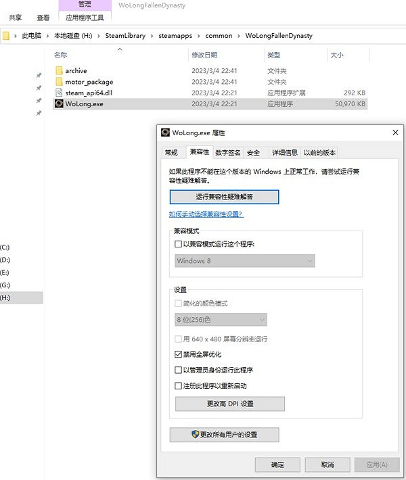The width and height of the screenshot is (406, 480).
Task: Open the 数字签名 tab
Action: coord(227,152)
